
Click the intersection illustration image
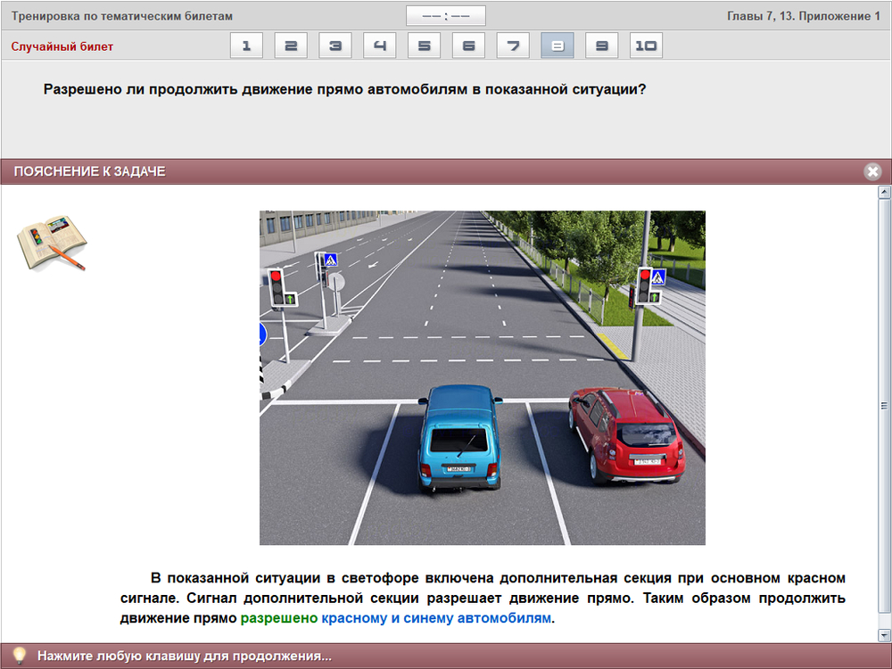[482, 377]
